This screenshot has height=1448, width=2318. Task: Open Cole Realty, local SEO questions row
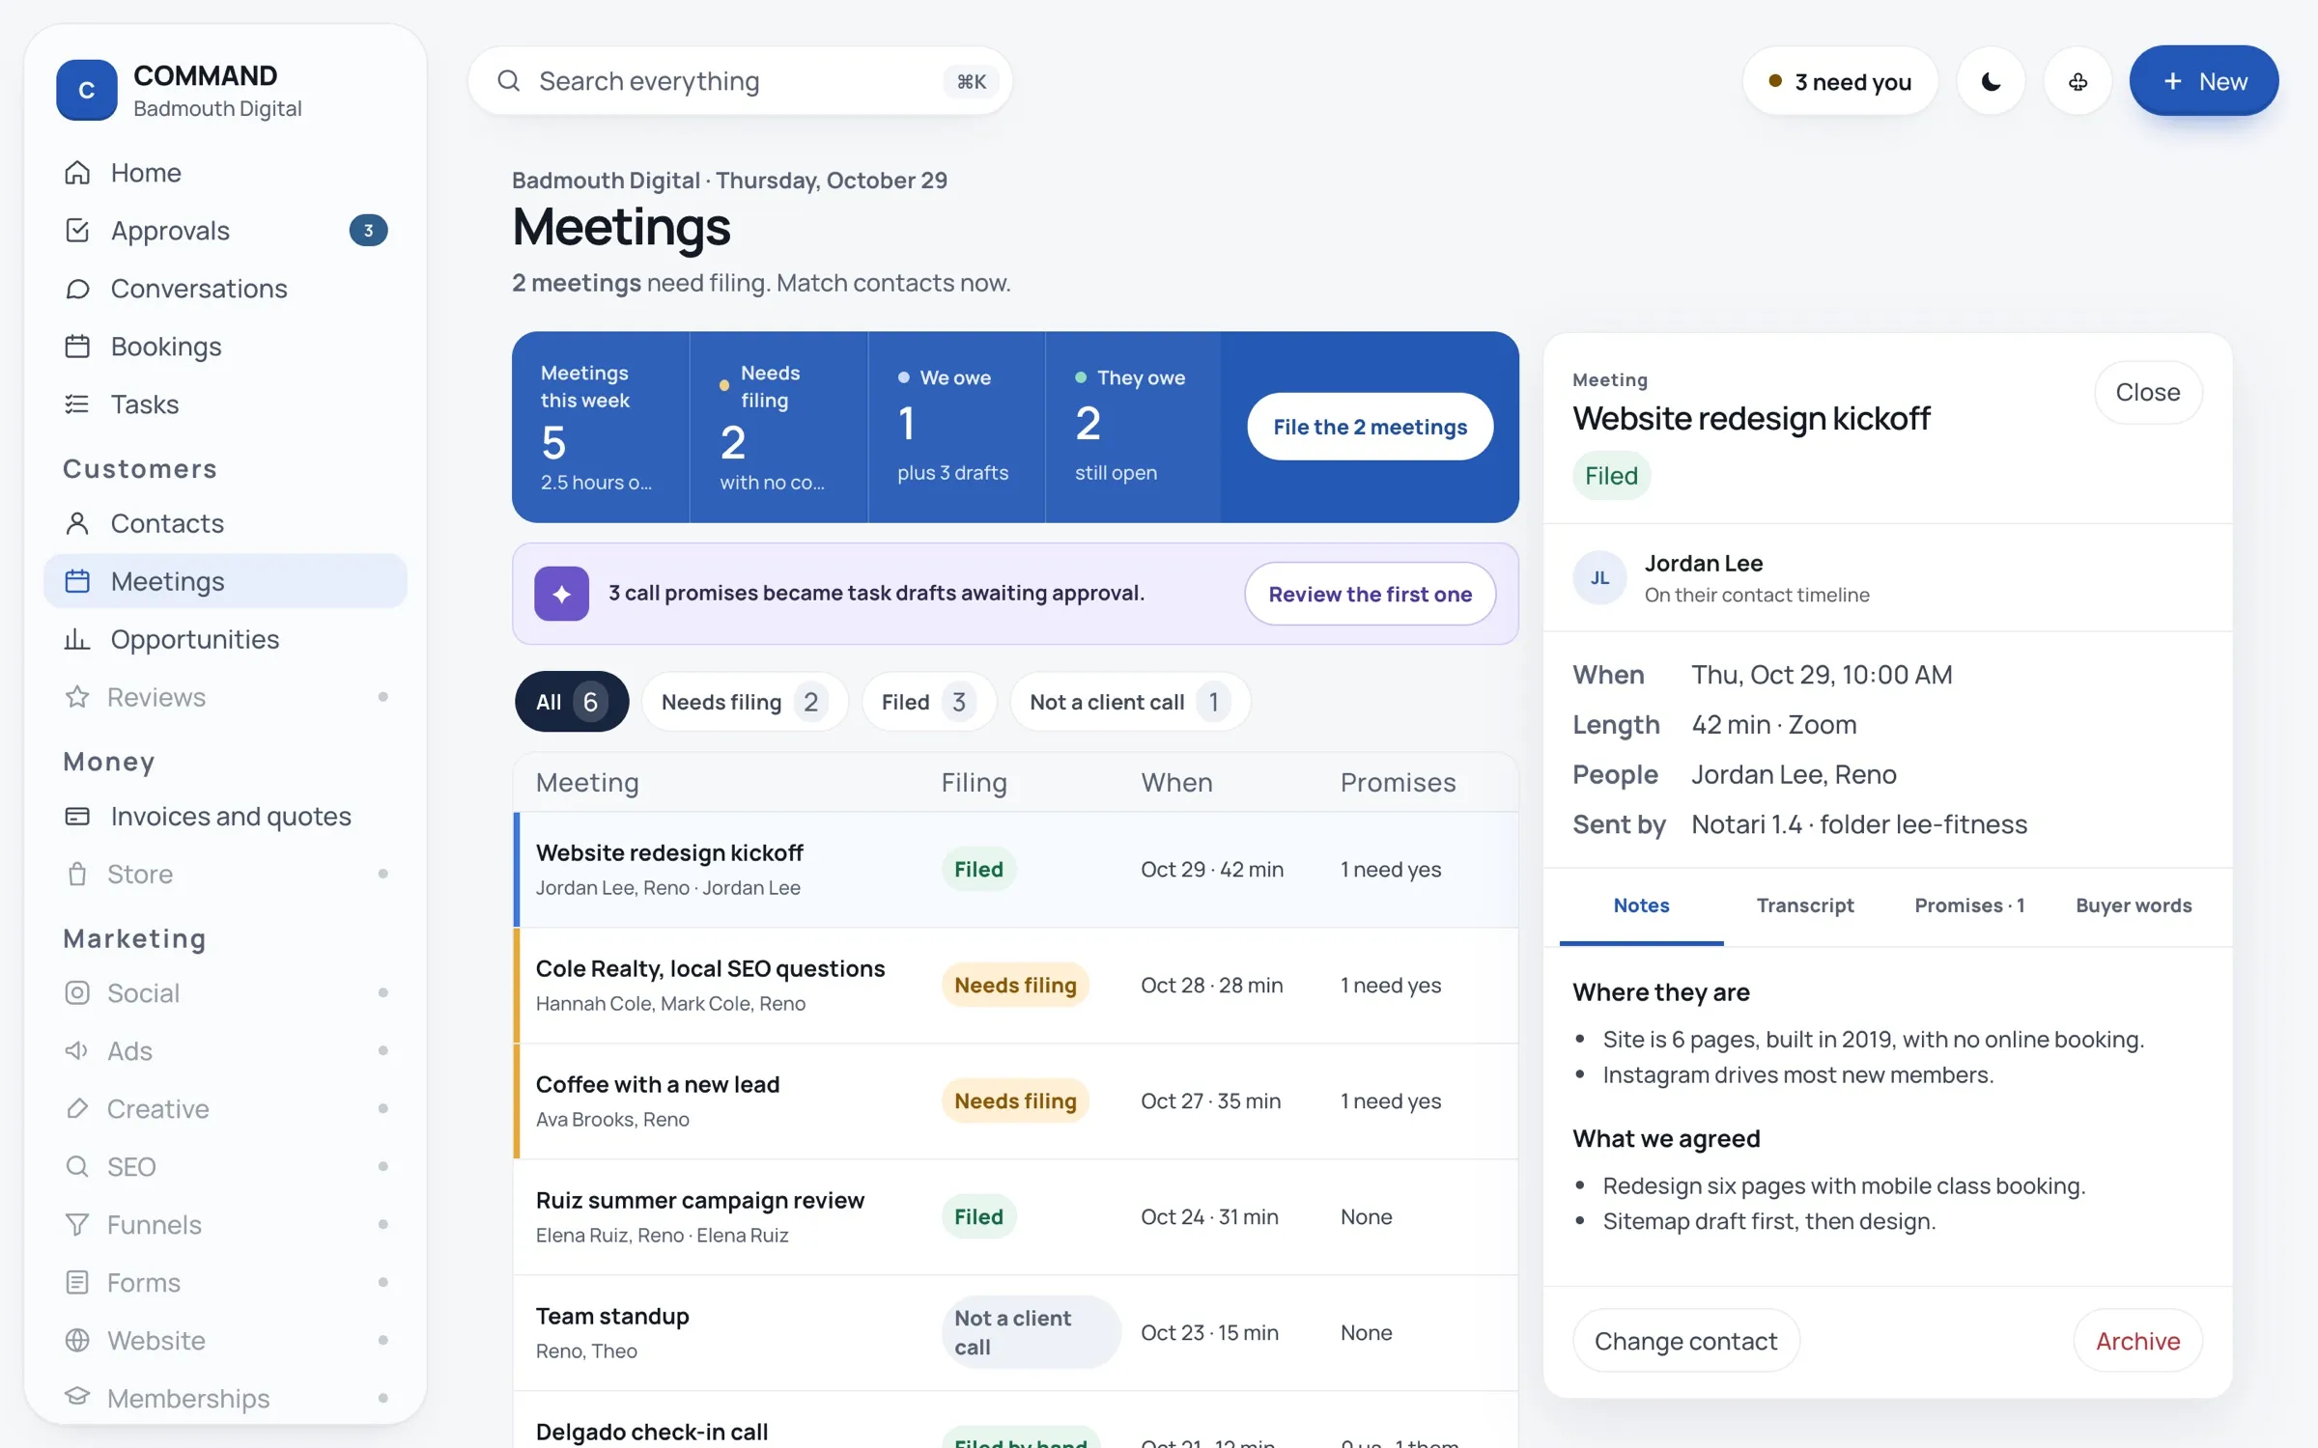(1015, 985)
